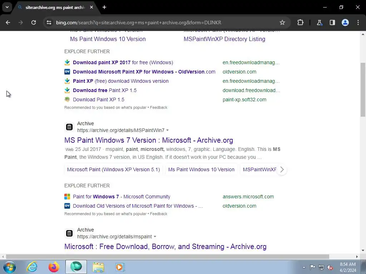Open Ms Paint Windows 10 Version link
Screen dimensions: 366x274
point(108,39)
